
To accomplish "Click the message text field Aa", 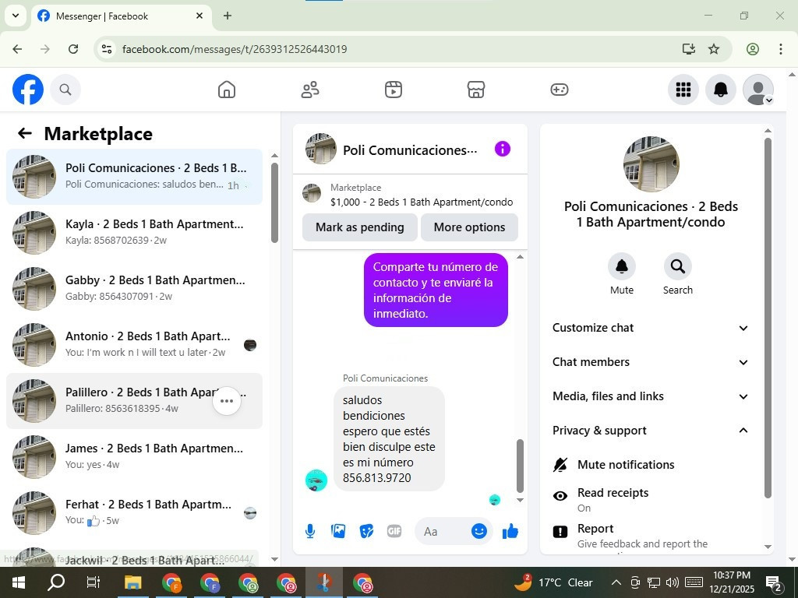I will pyautogui.click(x=442, y=531).
